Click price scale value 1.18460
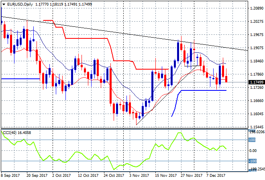 [257, 61]
